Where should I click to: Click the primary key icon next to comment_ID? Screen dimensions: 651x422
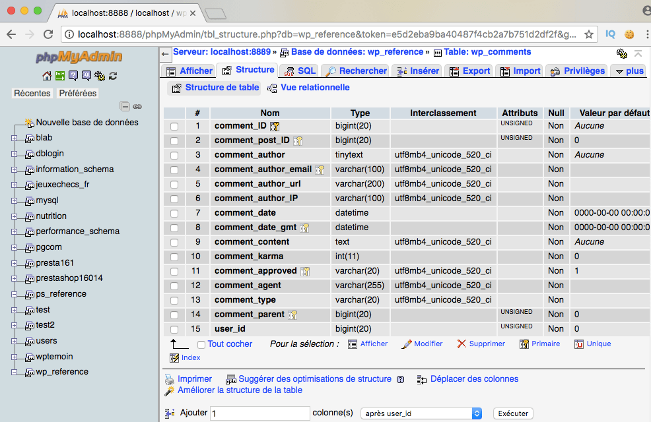click(x=275, y=126)
